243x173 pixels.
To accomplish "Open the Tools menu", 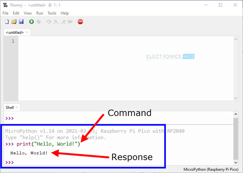I will (x=52, y=13).
